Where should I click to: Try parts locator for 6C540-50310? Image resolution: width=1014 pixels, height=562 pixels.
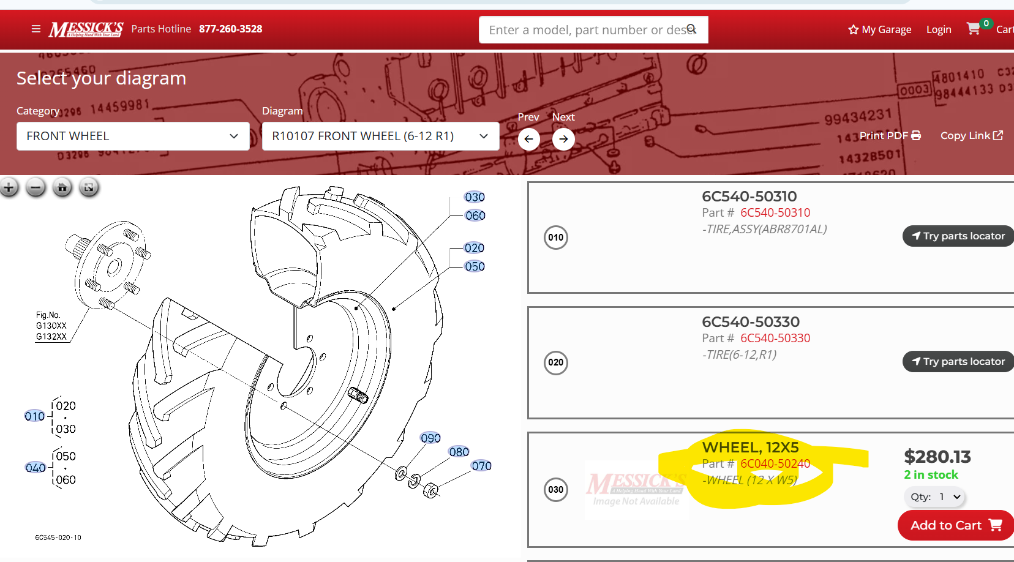tap(958, 236)
